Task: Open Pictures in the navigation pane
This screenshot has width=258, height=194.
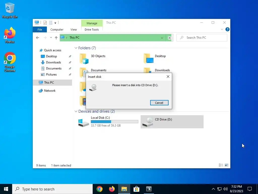Action: pyautogui.click(x=51, y=75)
